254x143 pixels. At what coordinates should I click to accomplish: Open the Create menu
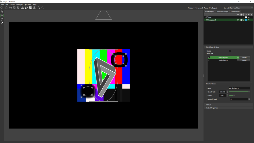coord(12,5)
